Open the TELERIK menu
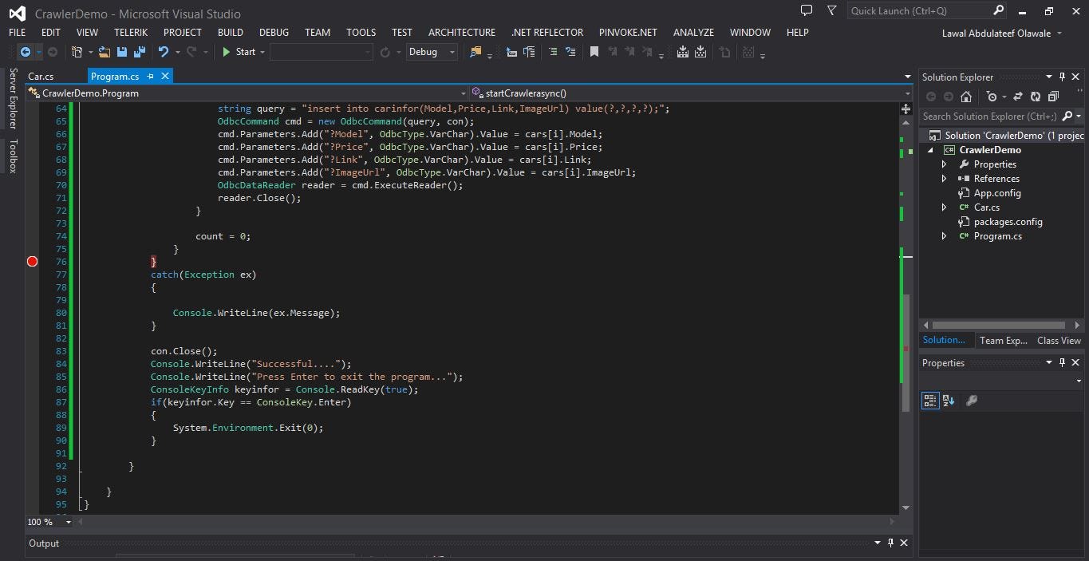 click(131, 33)
